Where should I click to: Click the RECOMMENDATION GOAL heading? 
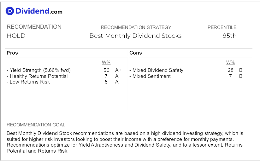(x=36, y=125)
